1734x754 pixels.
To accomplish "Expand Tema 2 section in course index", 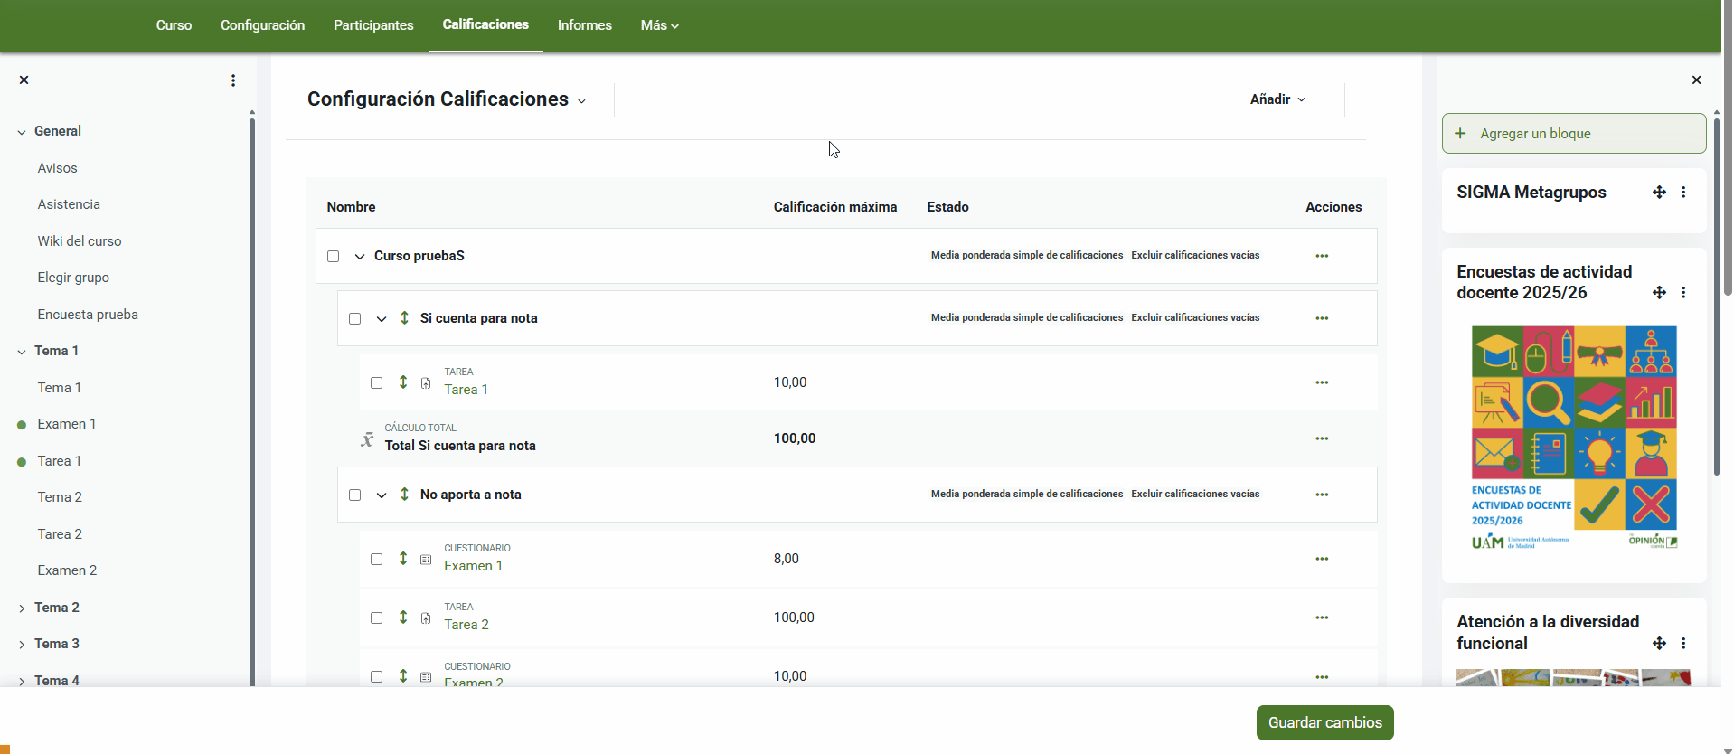I will coord(22,608).
